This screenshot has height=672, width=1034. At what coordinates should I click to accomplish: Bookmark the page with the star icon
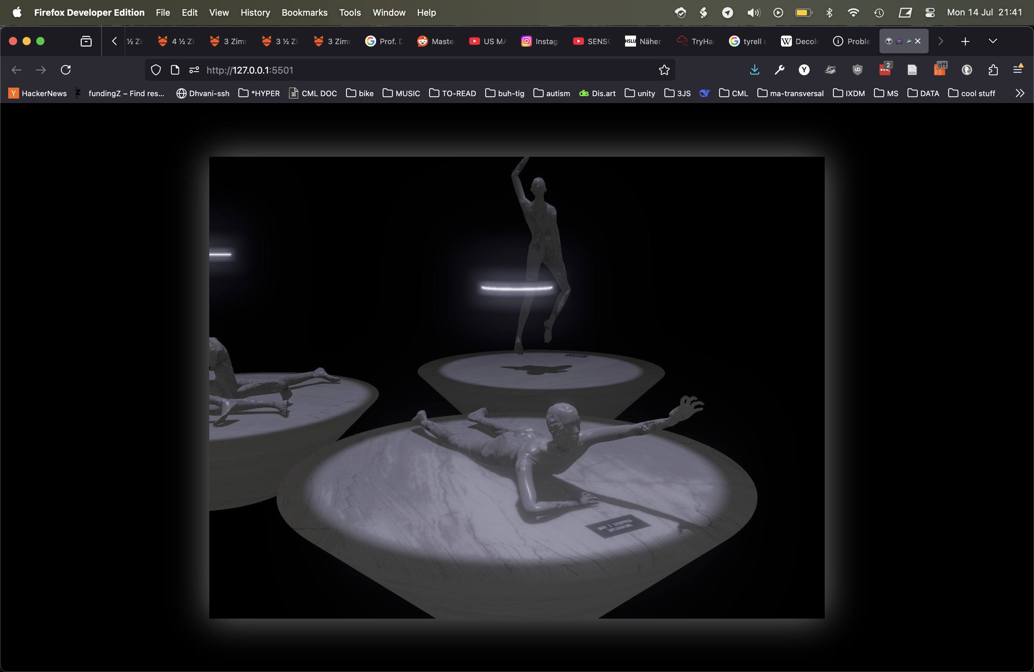664,69
